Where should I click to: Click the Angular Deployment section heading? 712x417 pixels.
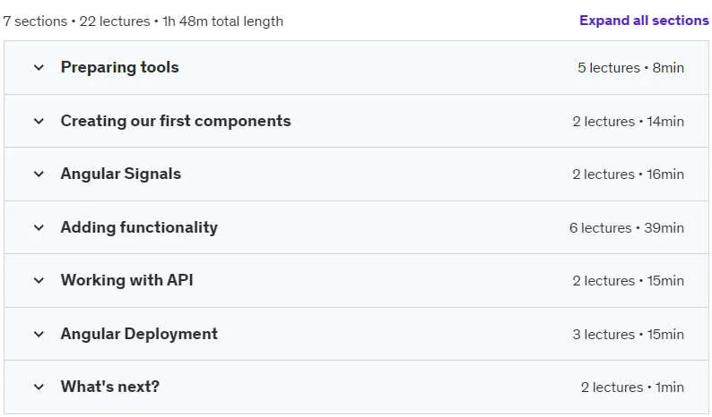pyautogui.click(x=139, y=334)
